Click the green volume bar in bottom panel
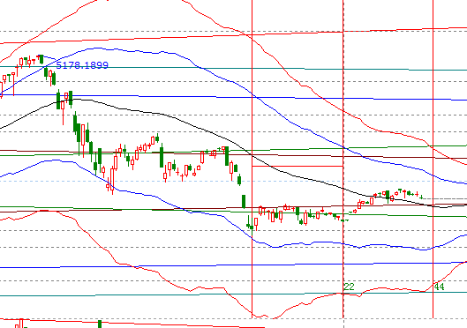This screenshot has height=328, width=467. (100, 324)
